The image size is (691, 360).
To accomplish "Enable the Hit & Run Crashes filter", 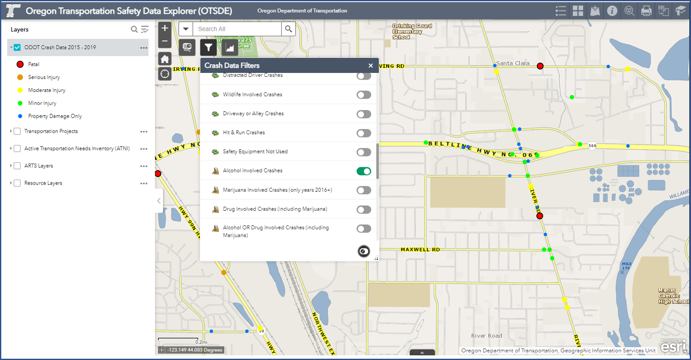I will pos(364,133).
